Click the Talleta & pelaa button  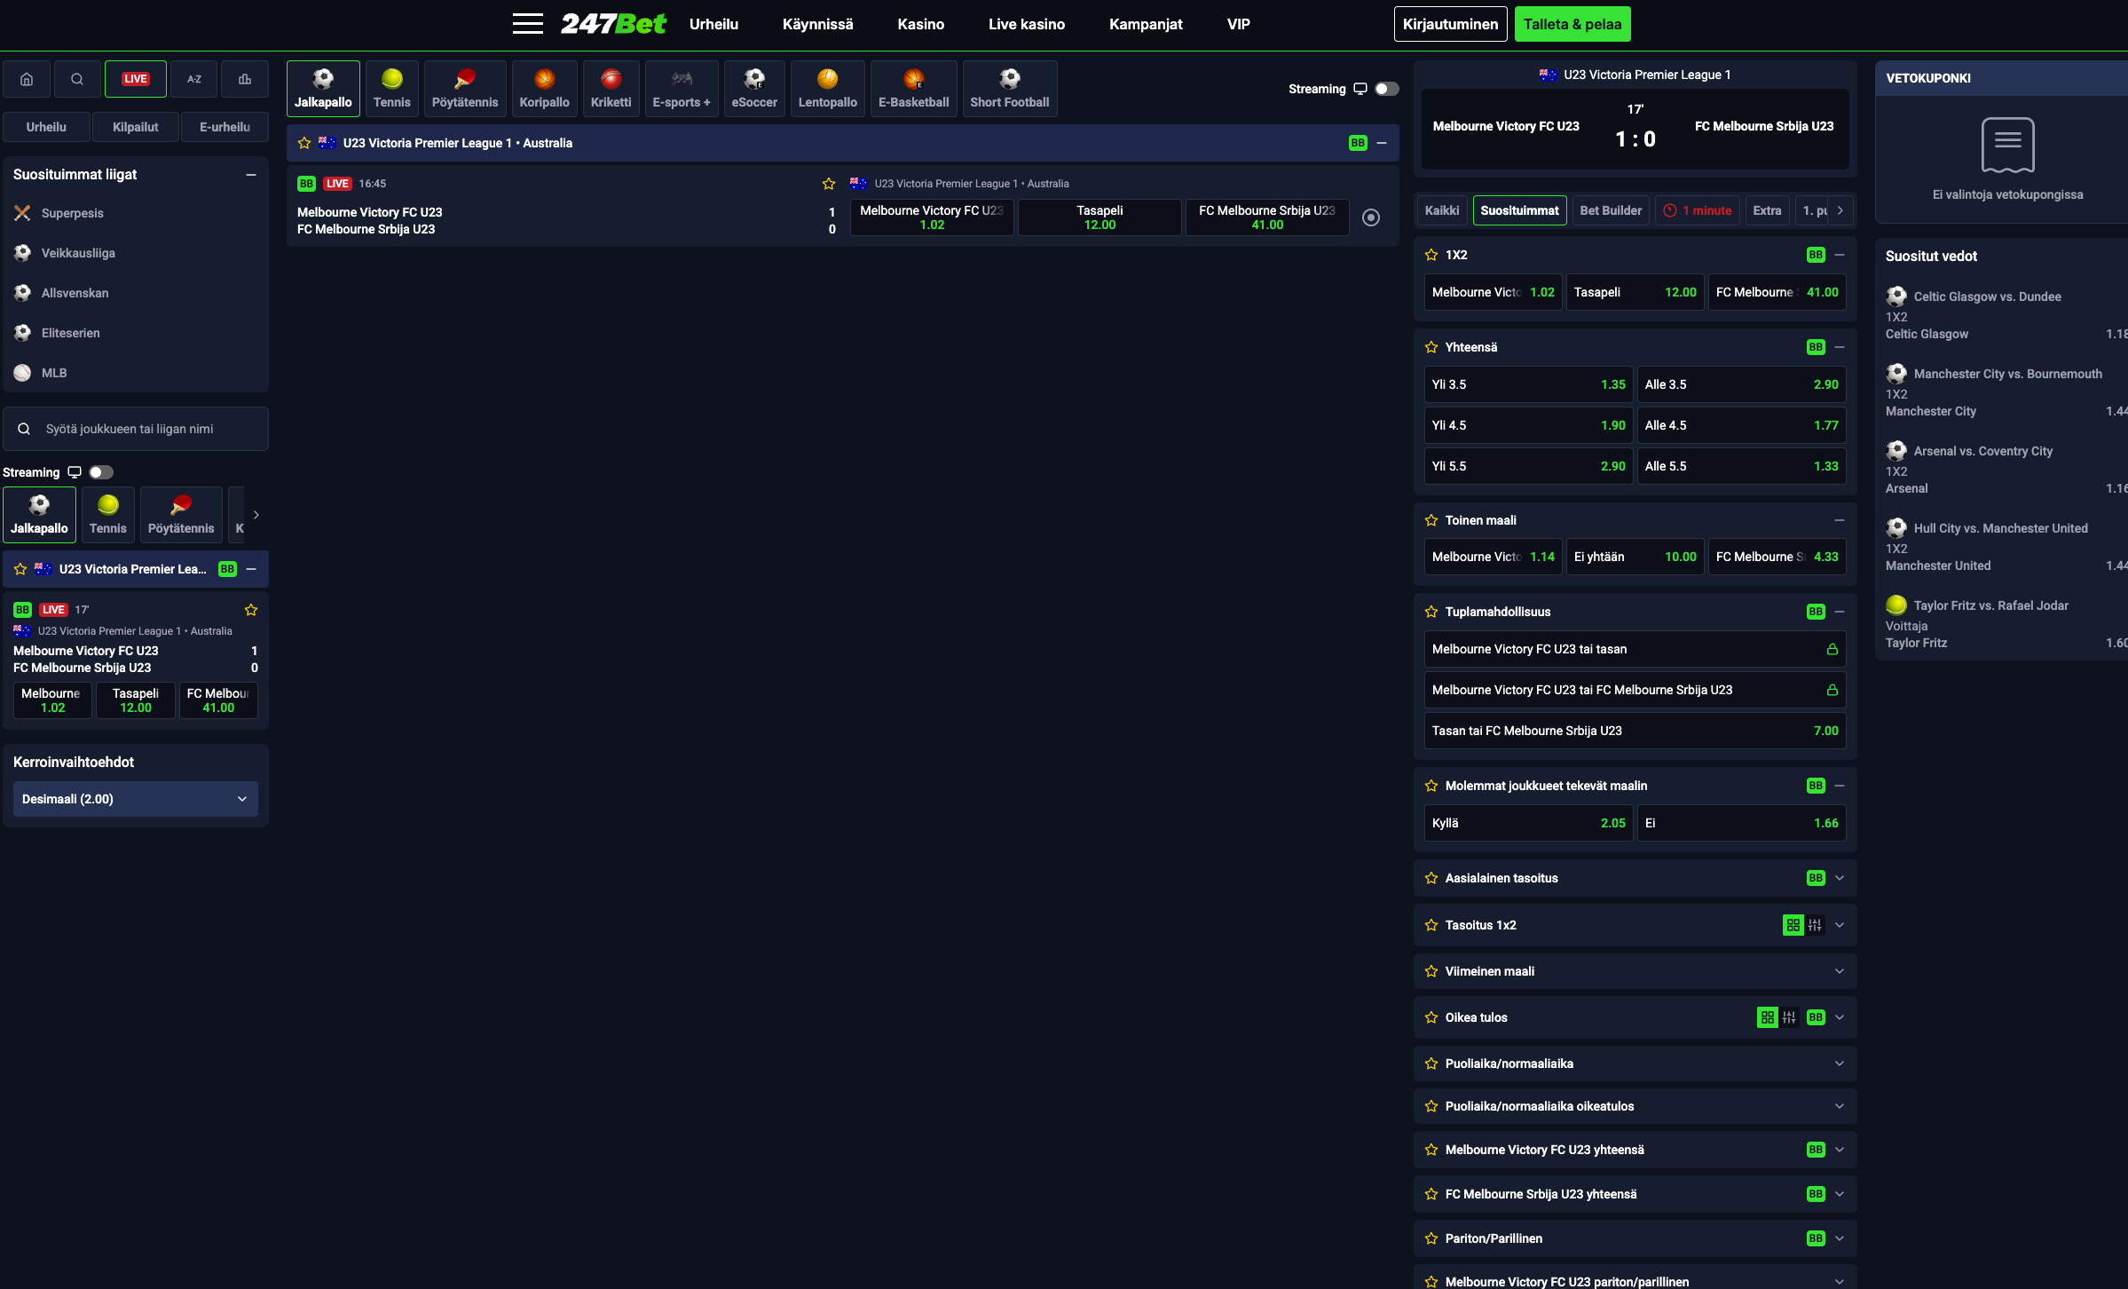[1572, 24]
